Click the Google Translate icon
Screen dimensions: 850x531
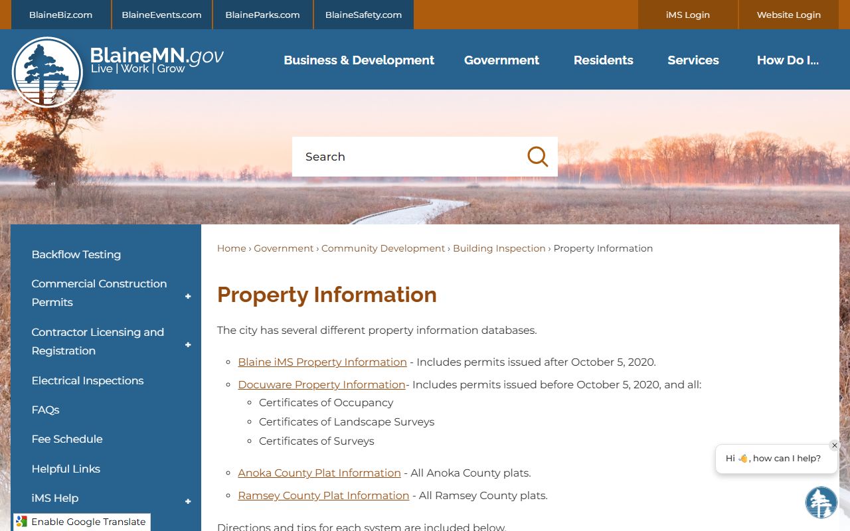pyautogui.click(x=22, y=522)
